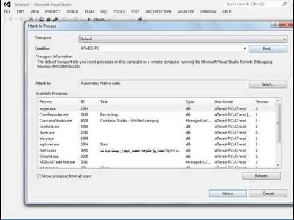Open the ARCHITECTURE menu
The image size is (294, 220).
[x=159, y=12]
